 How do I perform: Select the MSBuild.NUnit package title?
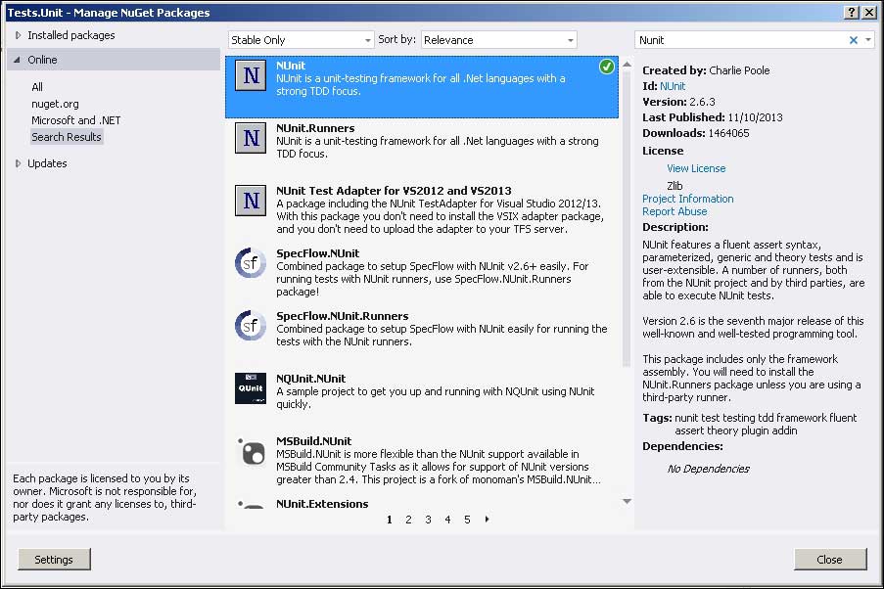coord(313,440)
